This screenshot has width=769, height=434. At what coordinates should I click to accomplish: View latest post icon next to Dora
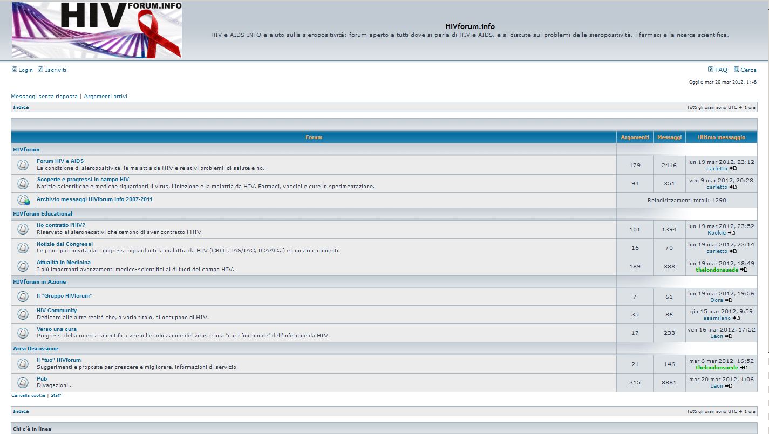click(x=729, y=300)
